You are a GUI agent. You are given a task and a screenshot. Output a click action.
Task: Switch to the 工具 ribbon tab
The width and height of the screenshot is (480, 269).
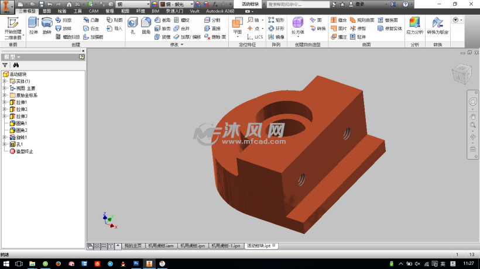click(78, 11)
